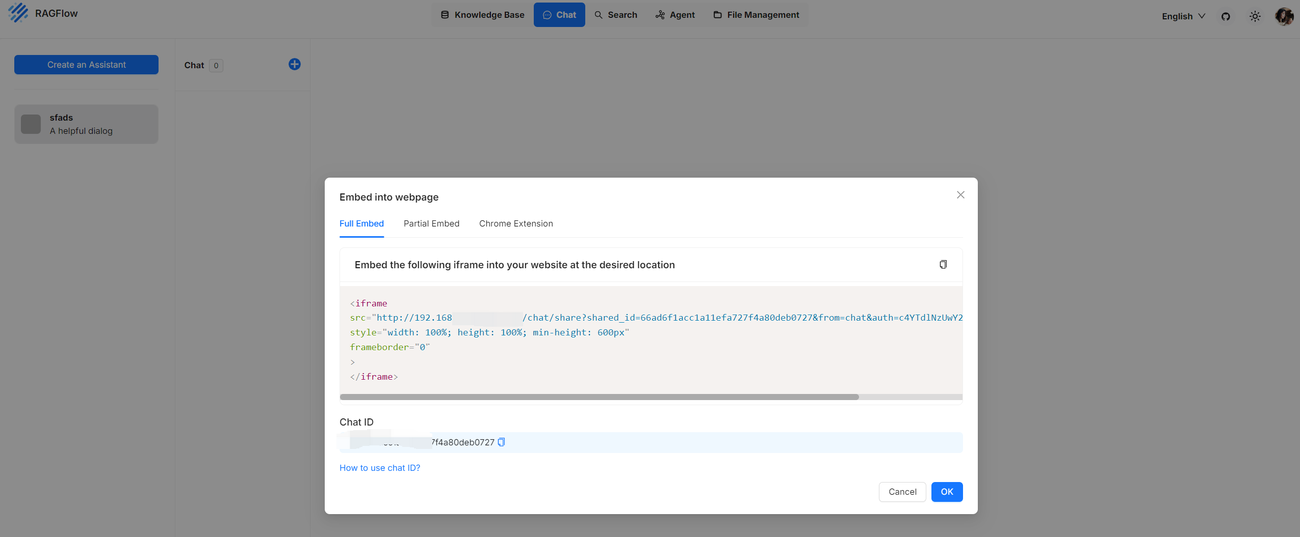The height and width of the screenshot is (537, 1300).
Task: Go to the Agent tab
Action: 675,15
